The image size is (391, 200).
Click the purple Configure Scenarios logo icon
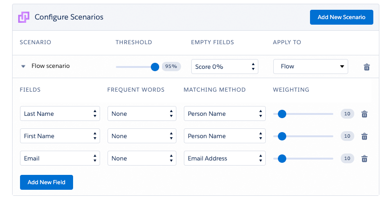24,17
